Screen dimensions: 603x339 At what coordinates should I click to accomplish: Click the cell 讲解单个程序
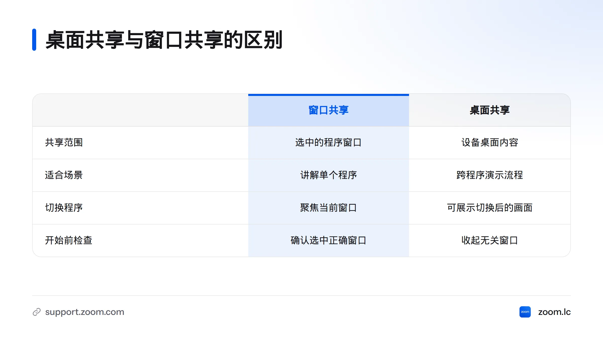(328, 175)
